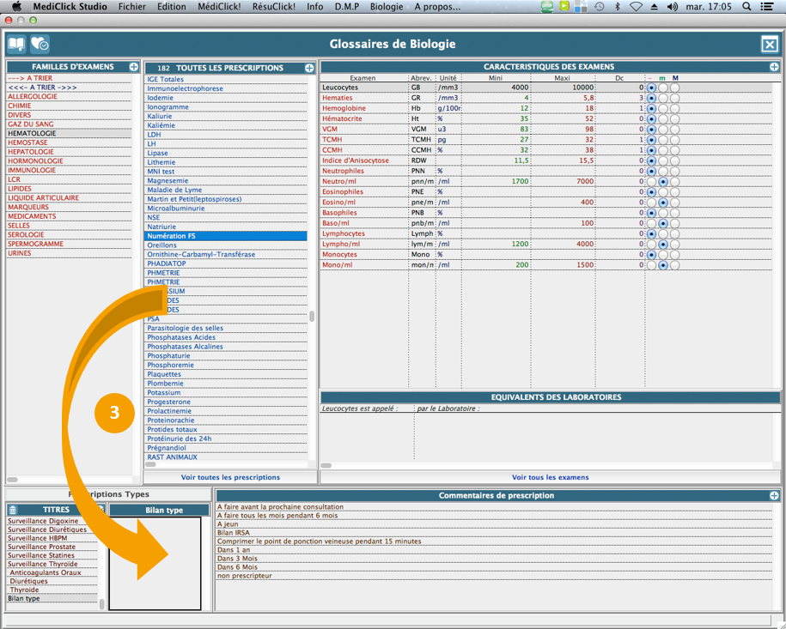Open Spotlight search in the menu bar
Screen dimensions: 786x629
746,7
